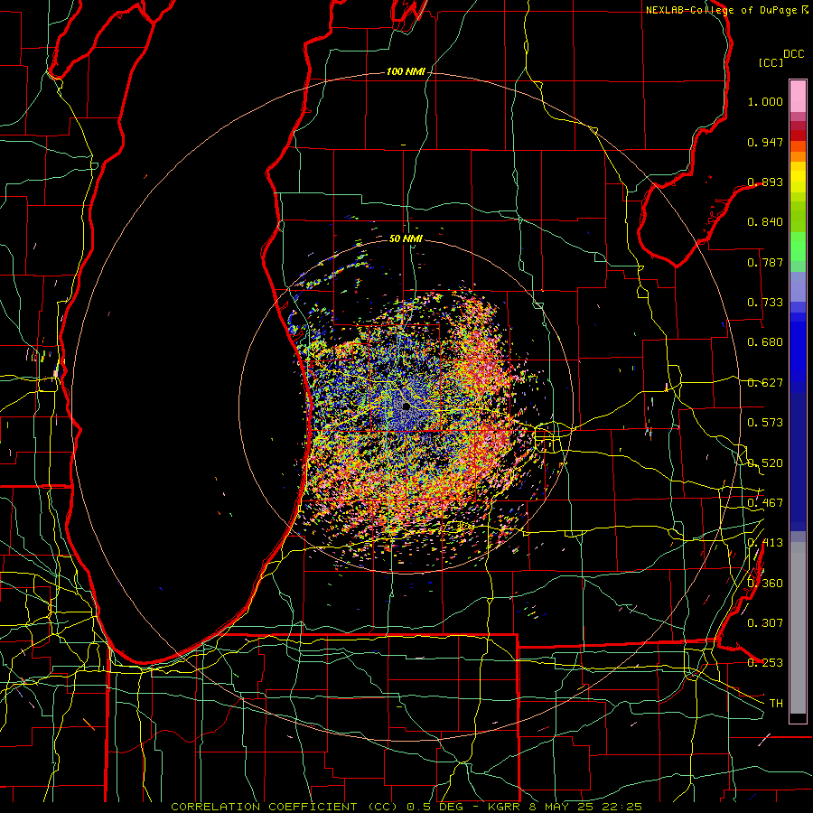Click the pink segment of color bar
The width and height of the screenshot is (813, 813).
[798, 96]
